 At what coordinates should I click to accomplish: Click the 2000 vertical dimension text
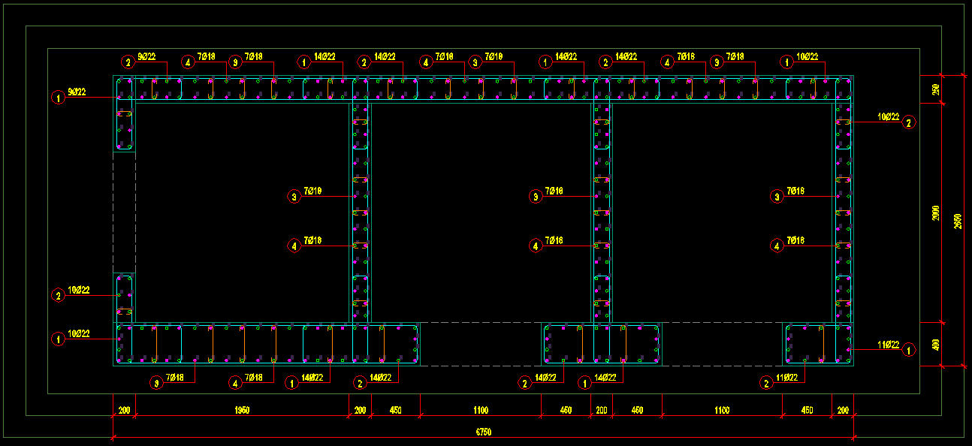pos(935,213)
